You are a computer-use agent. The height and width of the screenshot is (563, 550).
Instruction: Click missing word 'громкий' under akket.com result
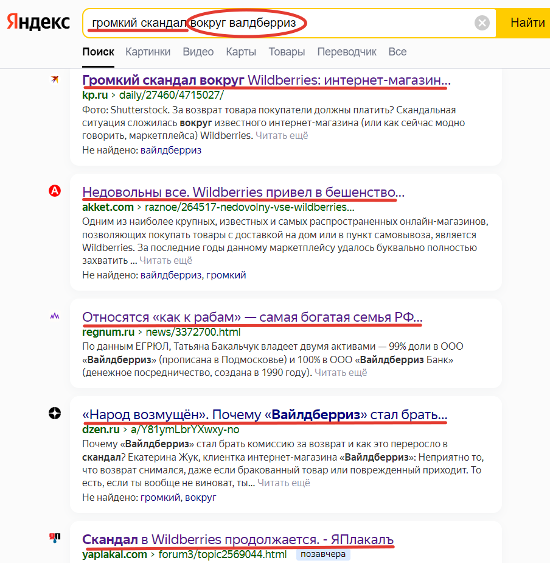pos(226,275)
